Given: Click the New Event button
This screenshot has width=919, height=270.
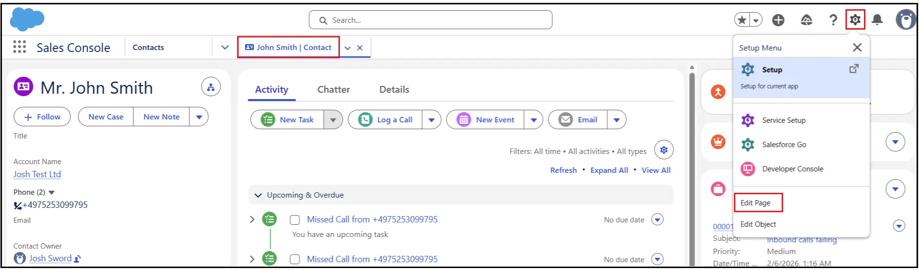Looking at the screenshot, I should point(486,119).
